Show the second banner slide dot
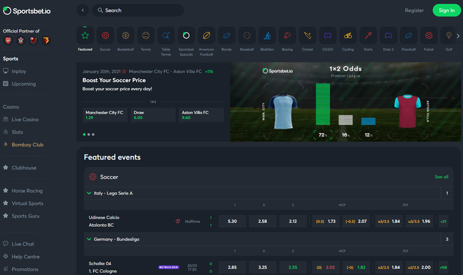The width and height of the screenshot is (463, 275). pyautogui.click(x=89, y=134)
